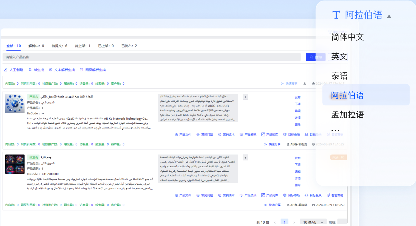Click 详情 for product 7312900000
This screenshot has height=226, width=416.
tap(297, 178)
